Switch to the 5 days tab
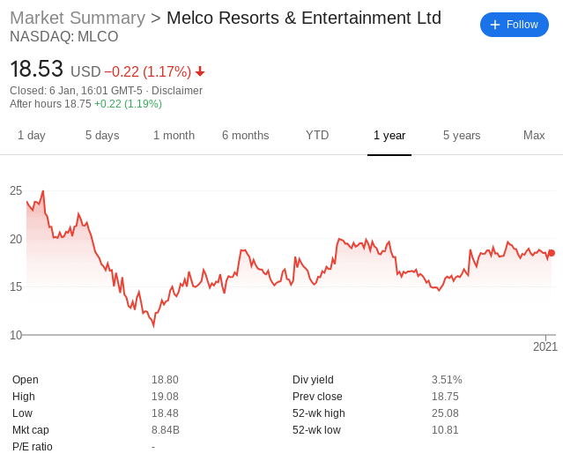 102,136
